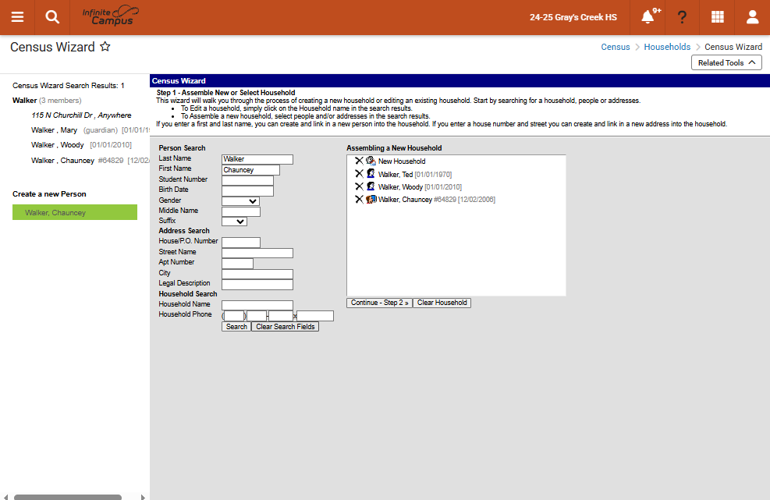Remove Walker, Ted with its X icon
Image resolution: width=770 pixels, height=500 pixels.
click(x=359, y=174)
